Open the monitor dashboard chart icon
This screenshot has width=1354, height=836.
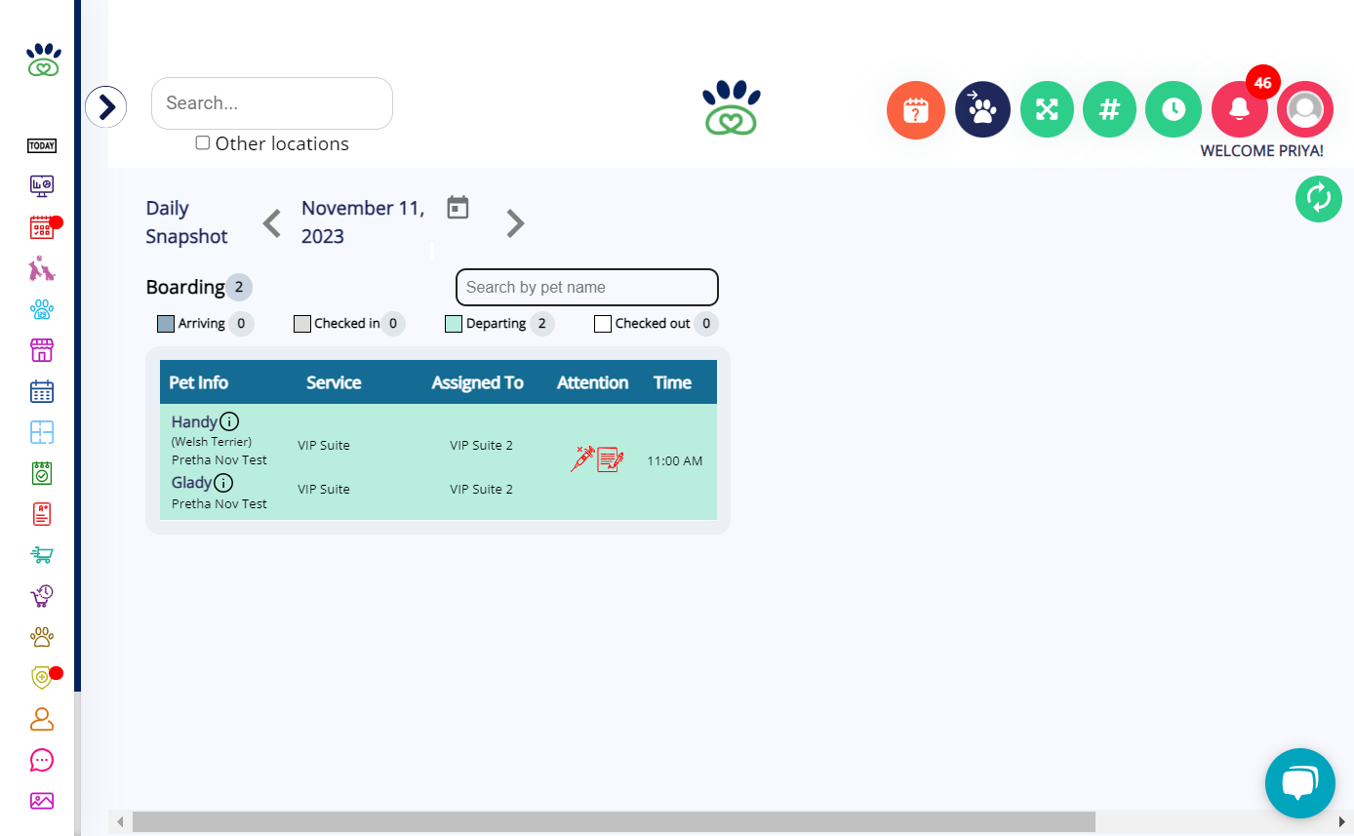click(42, 186)
